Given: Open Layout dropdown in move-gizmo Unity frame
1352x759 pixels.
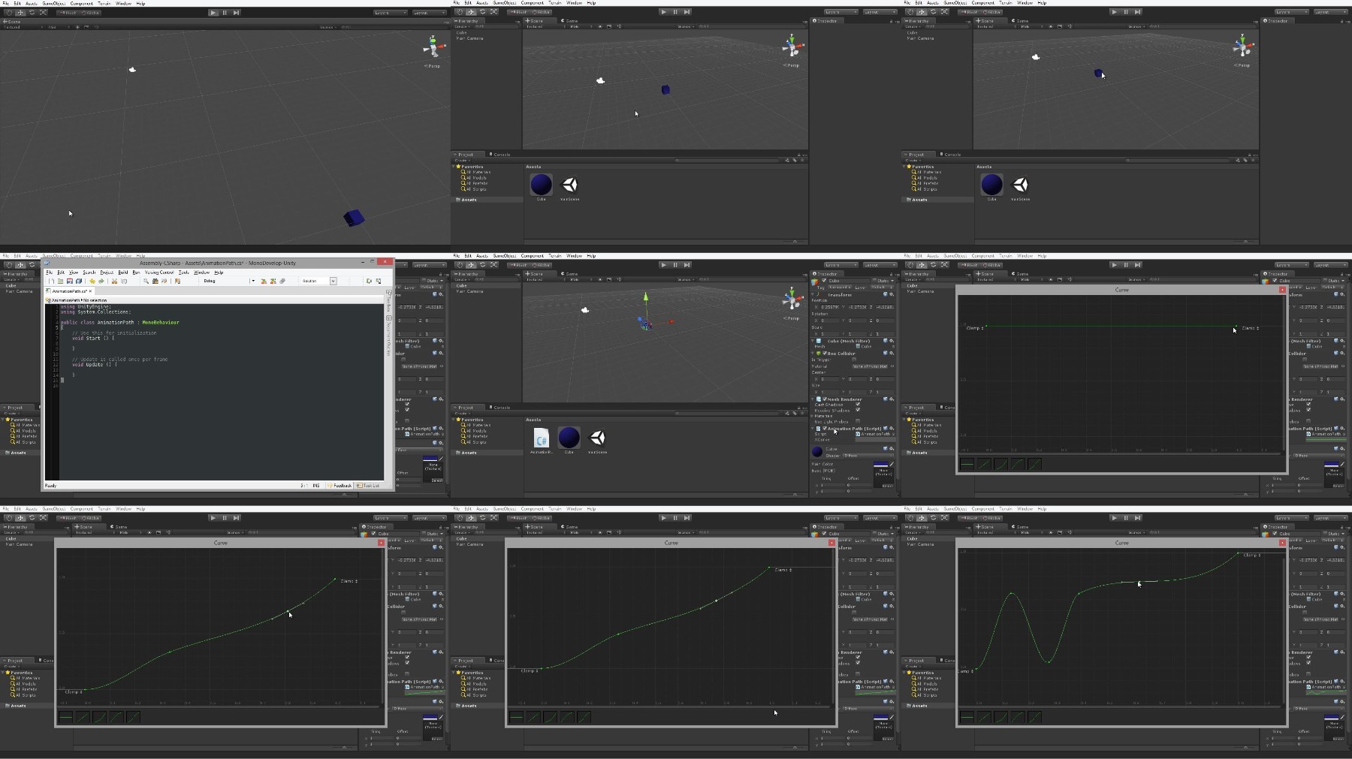Looking at the screenshot, I should click(880, 265).
